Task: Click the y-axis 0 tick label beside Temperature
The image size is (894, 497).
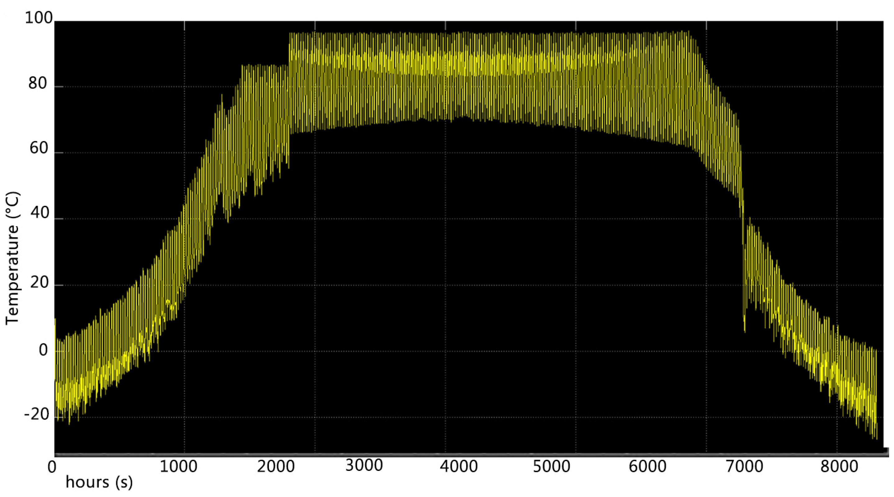Action: click(x=43, y=350)
